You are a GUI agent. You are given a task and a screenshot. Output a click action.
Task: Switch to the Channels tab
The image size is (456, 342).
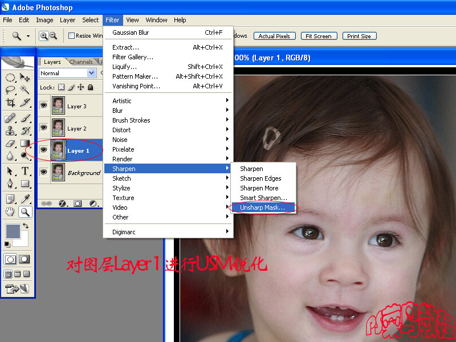click(81, 62)
